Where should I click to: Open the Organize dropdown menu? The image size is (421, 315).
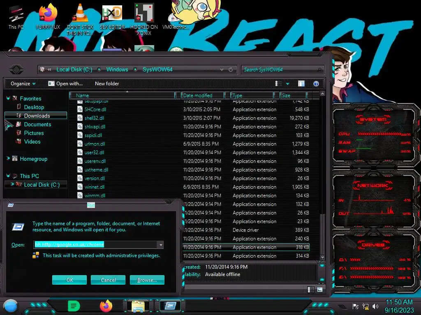(x=23, y=84)
